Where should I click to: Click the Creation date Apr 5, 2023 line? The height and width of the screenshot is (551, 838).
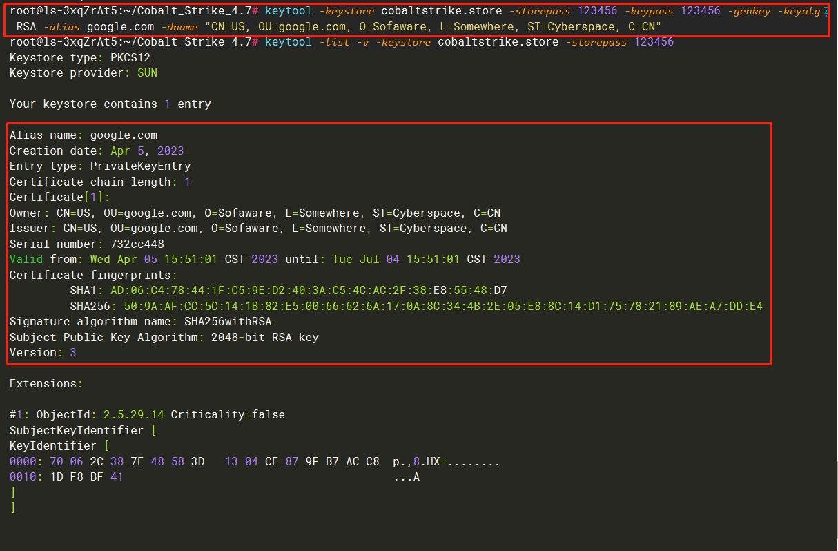[x=97, y=151]
